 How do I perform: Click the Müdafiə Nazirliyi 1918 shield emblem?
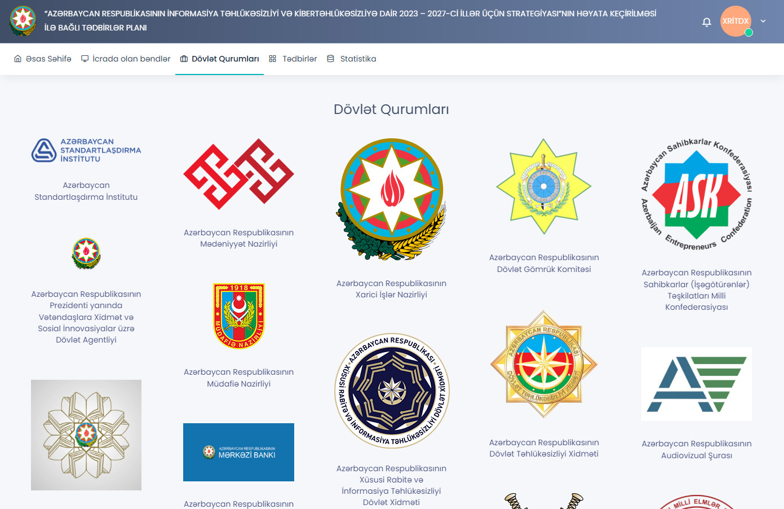239,316
